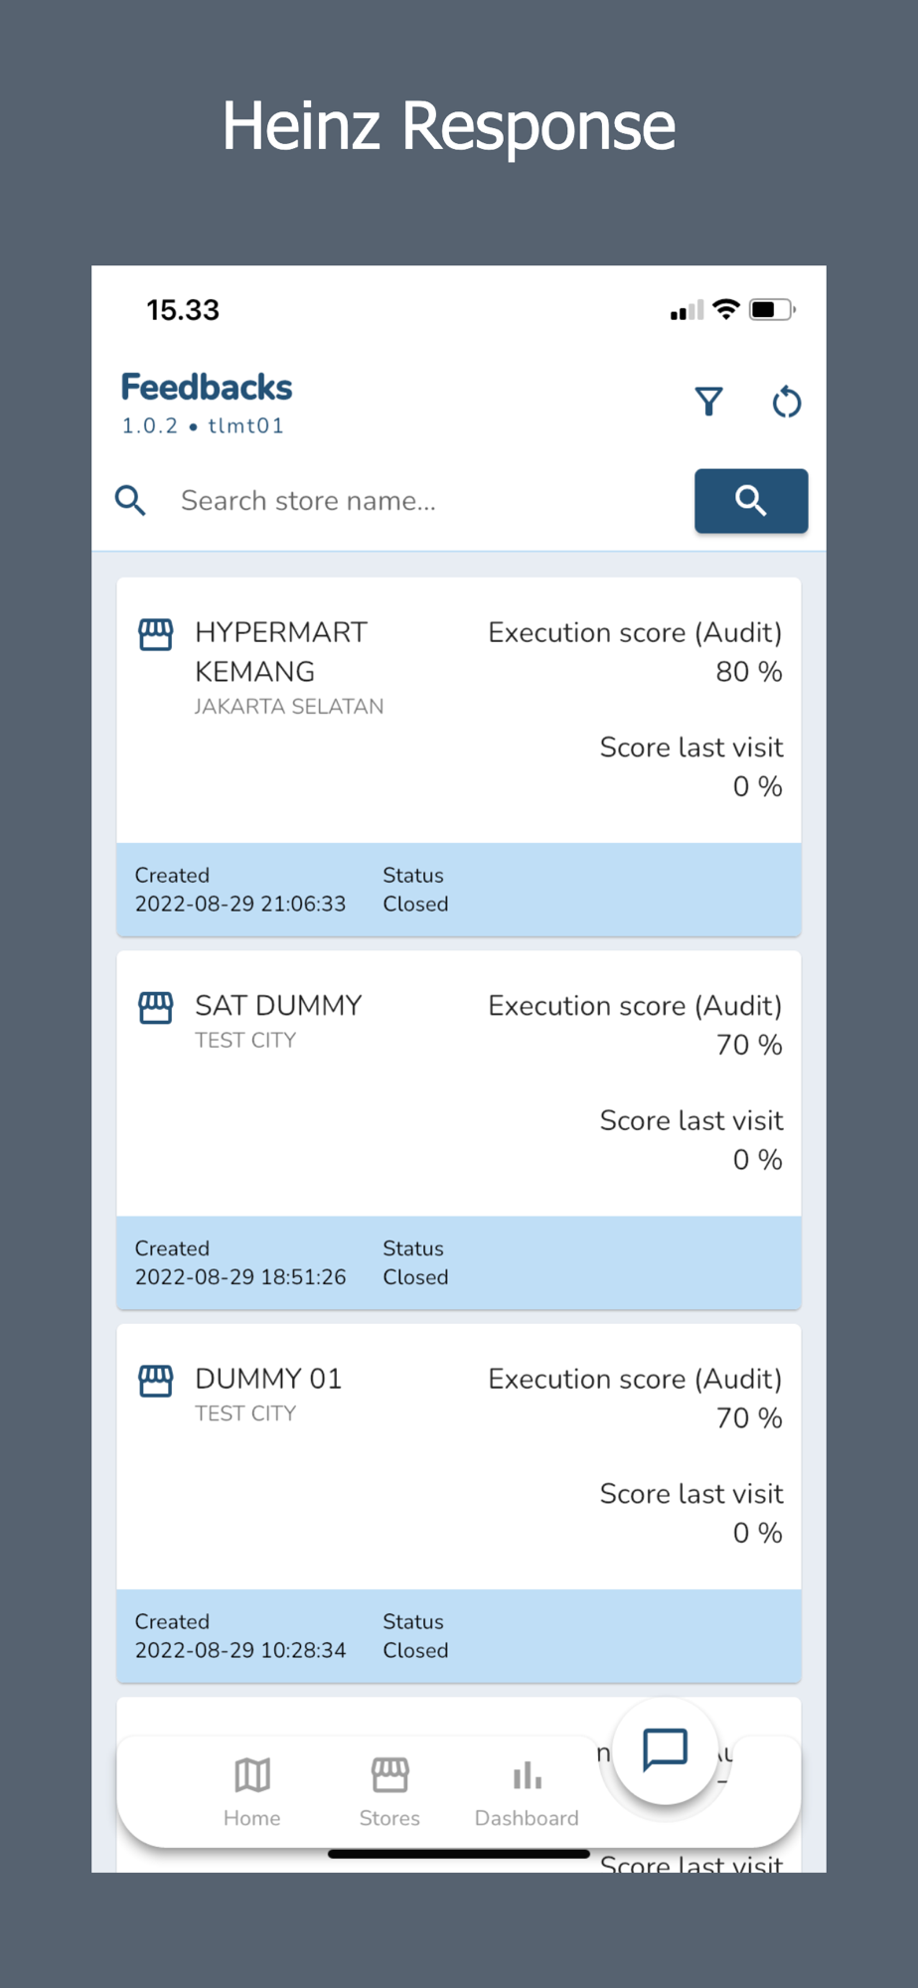Open the DUMMY 01 feedback card

click(459, 1503)
